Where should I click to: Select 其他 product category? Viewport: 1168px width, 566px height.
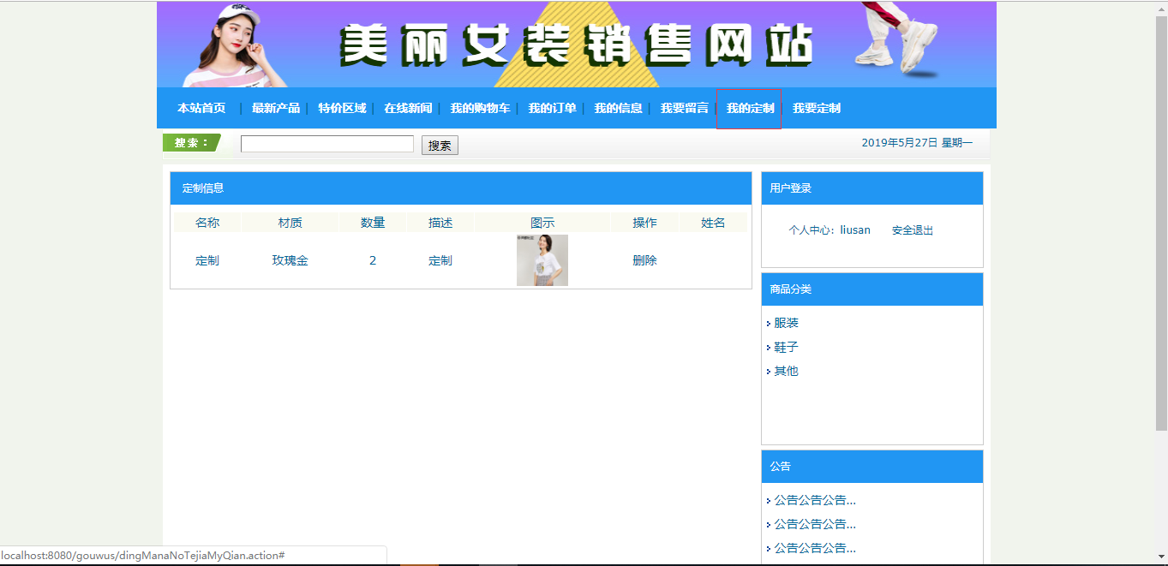[786, 371]
